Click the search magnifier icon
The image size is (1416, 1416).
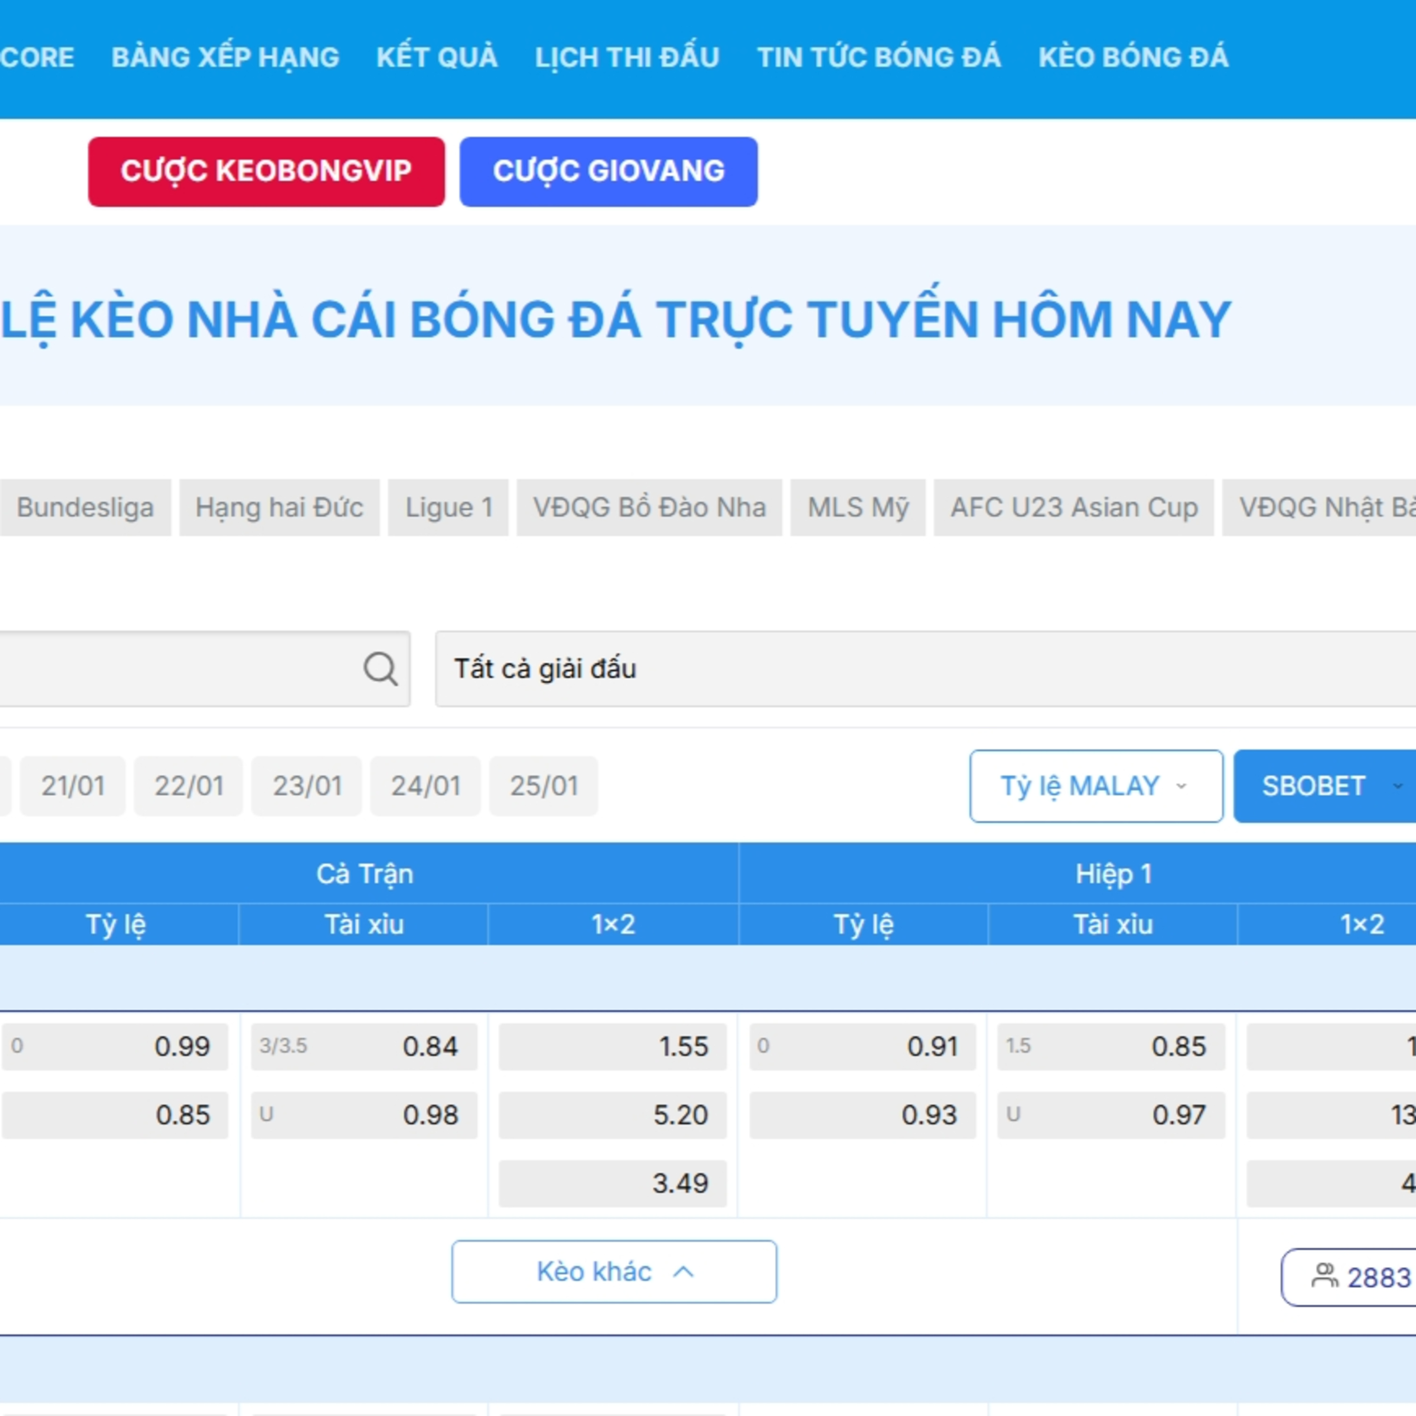tap(380, 668)
